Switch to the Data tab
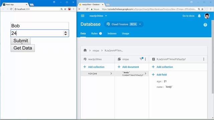Viewport: 214px width, 120px height. click(x=83, y=33)
